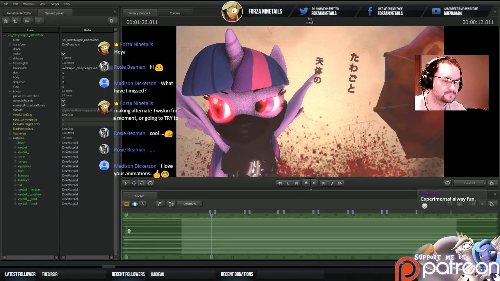Expand the bones tree node
This screenshot has width=500, height=281.
10,91
